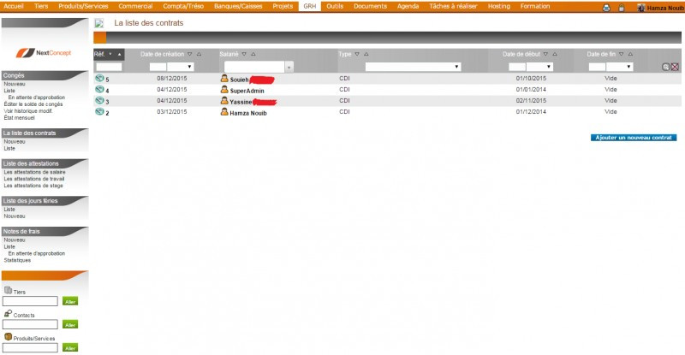This screenshot has width=685, height=355.
Task: Click Aller button next to Tiers search
Action: 70,301
